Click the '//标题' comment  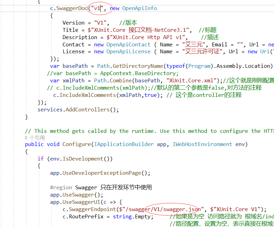pyautogui.click(x=207, y=30)
